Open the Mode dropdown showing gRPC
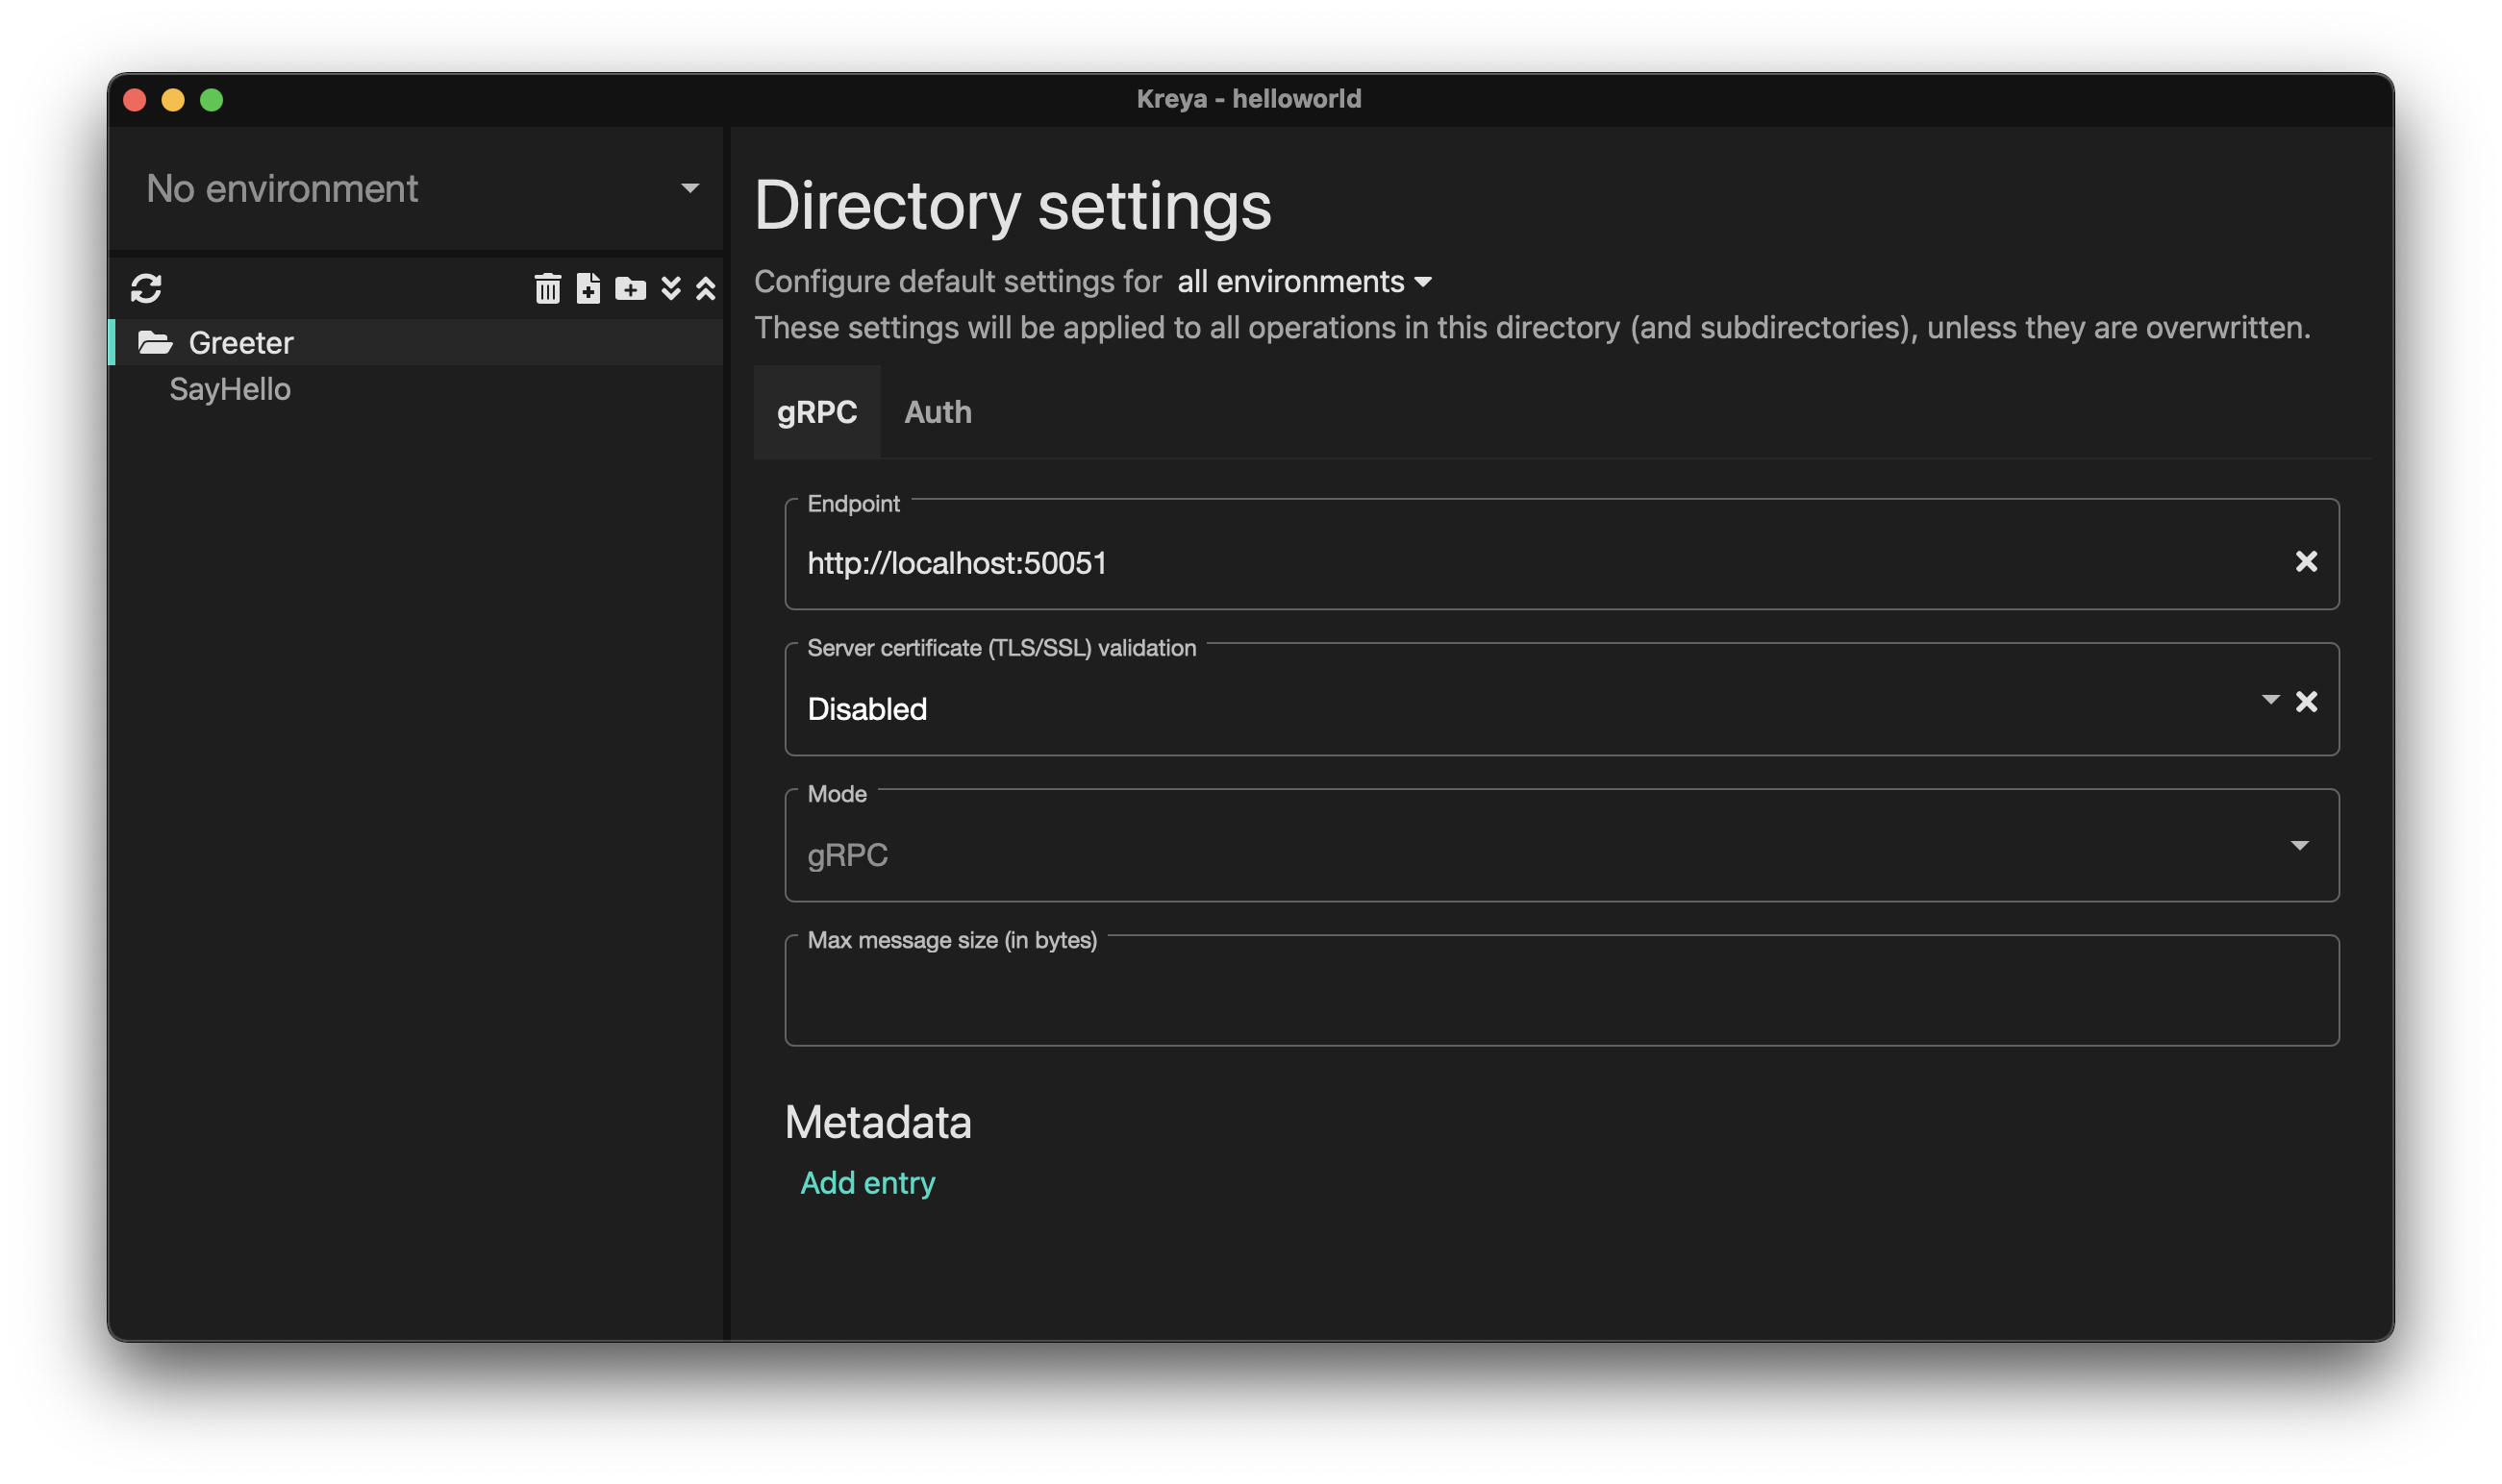2502x1484 pixels. pos(2299,846)
